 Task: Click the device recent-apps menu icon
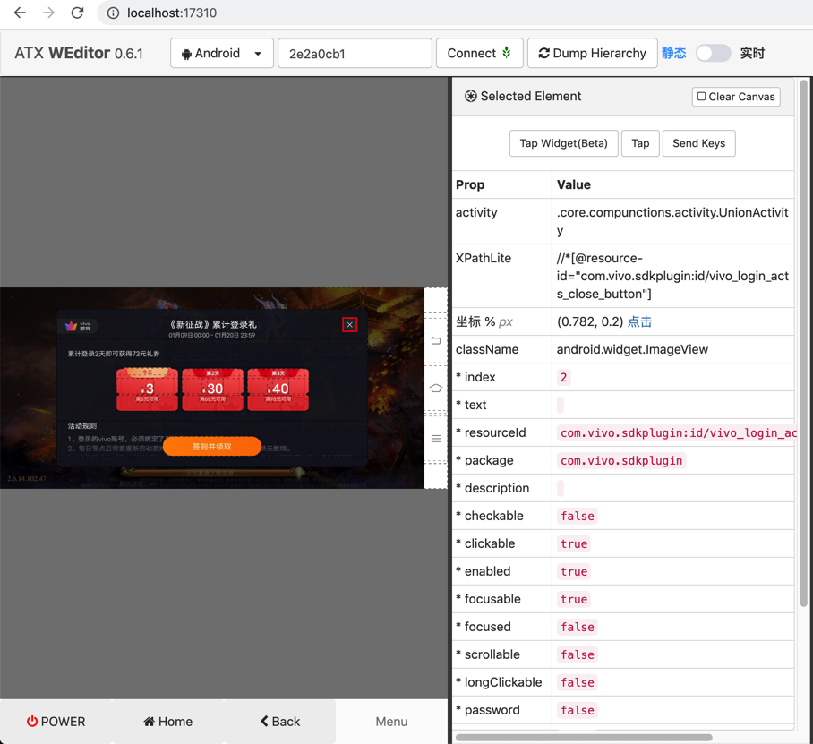(436, 439)
